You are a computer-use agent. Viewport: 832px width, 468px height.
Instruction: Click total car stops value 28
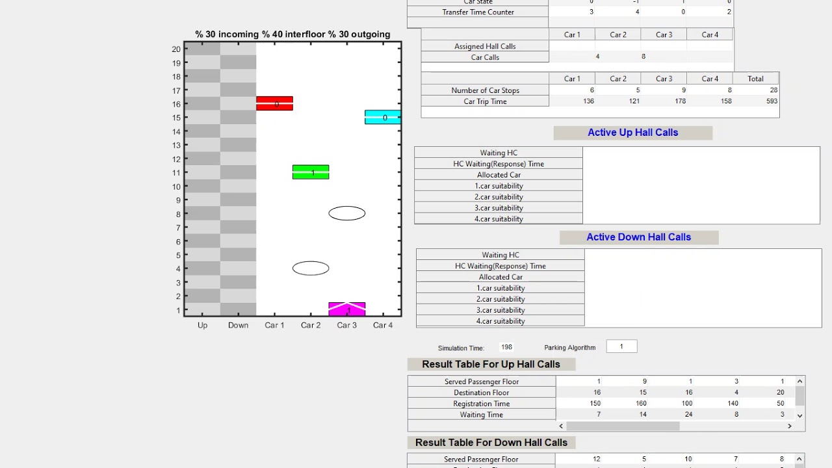(773, 90)
